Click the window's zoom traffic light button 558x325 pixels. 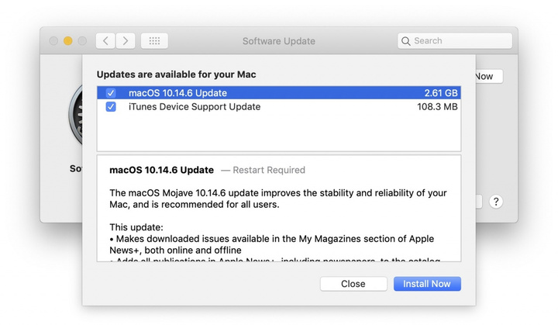pos(82,40)
